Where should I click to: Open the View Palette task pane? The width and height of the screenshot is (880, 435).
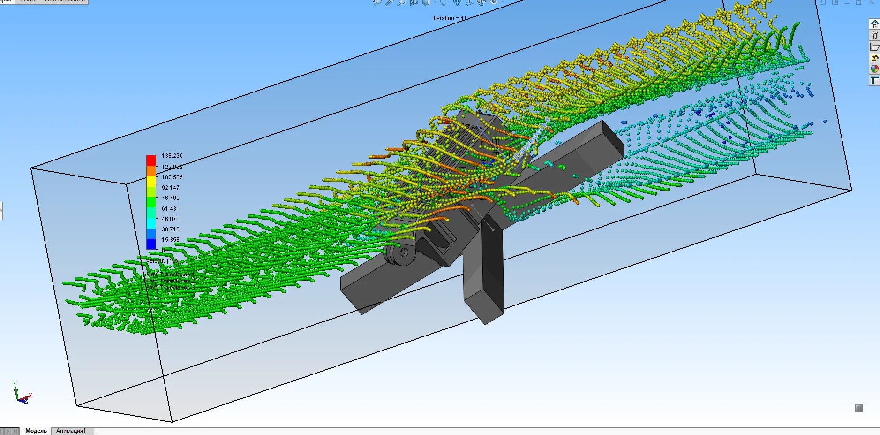click(874, 58)
